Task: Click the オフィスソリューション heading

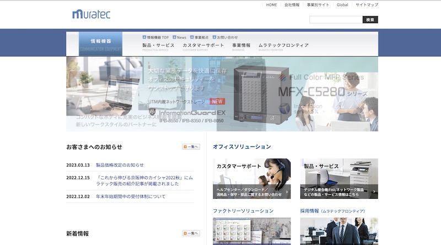Action: tap(242, 146)
